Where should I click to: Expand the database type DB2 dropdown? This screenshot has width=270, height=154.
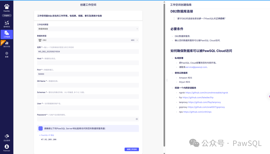88,40
